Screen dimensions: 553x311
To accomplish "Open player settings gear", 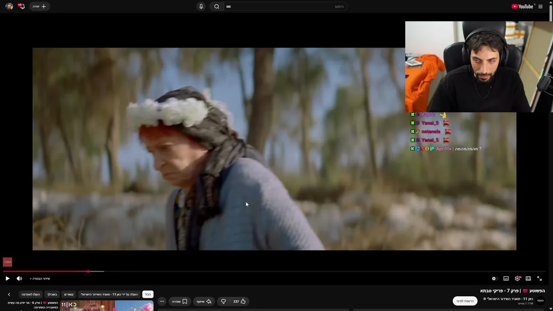I will [517, 279].
